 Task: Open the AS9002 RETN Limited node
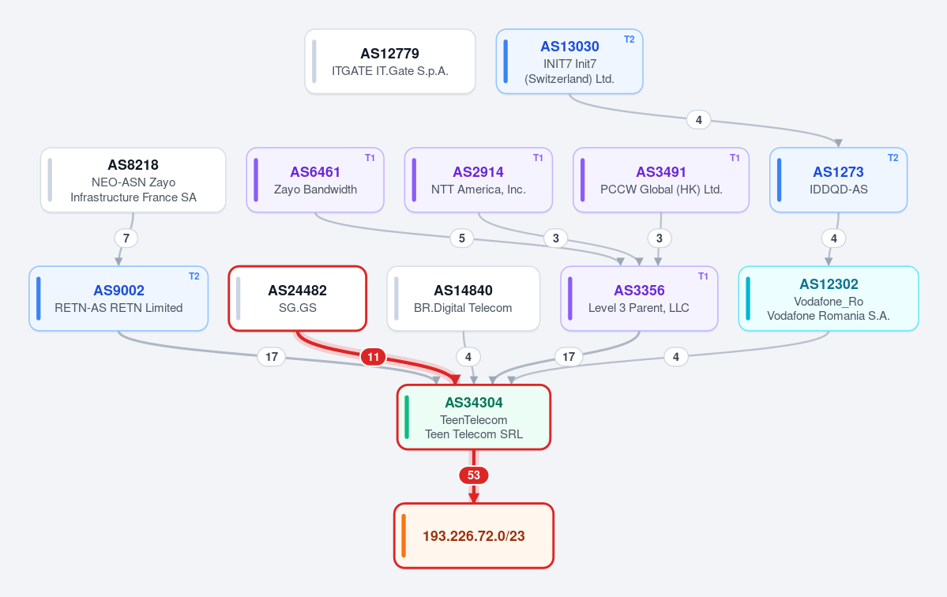[118, 298]
